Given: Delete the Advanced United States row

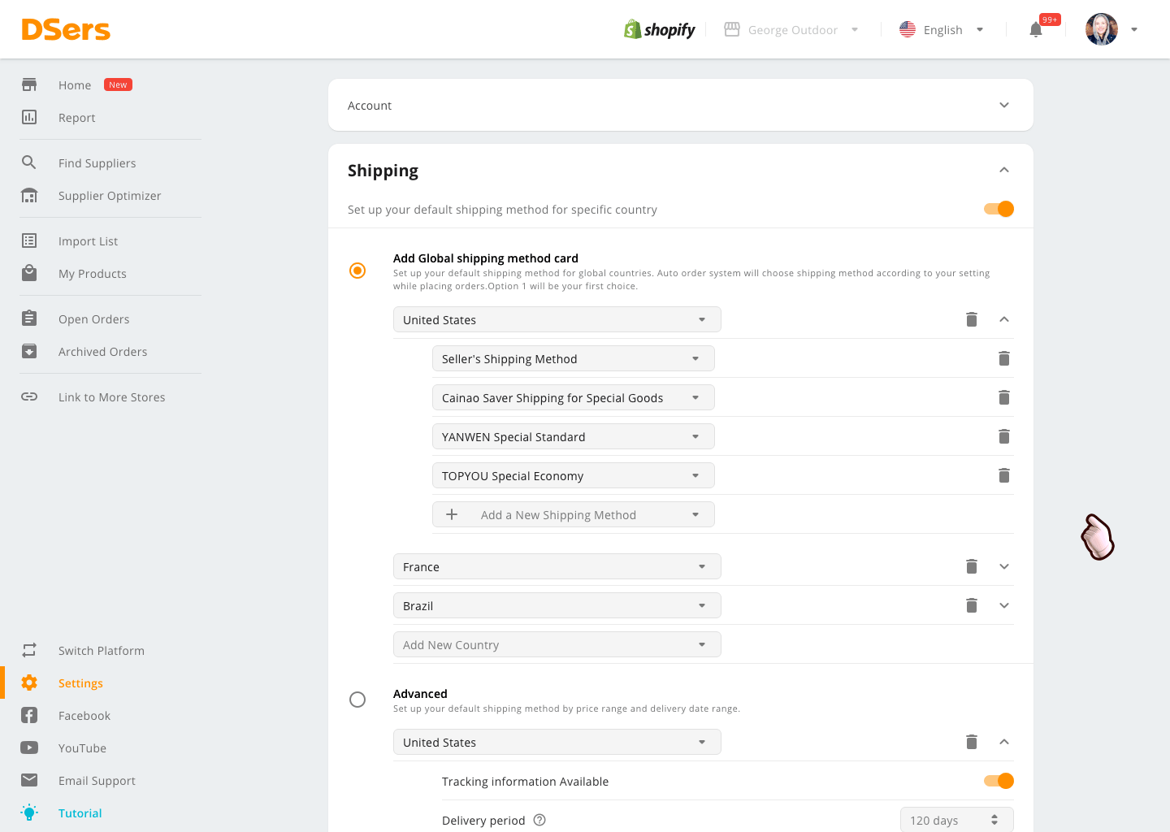Looking at the screenshot, I should click(x=972, y=742).
